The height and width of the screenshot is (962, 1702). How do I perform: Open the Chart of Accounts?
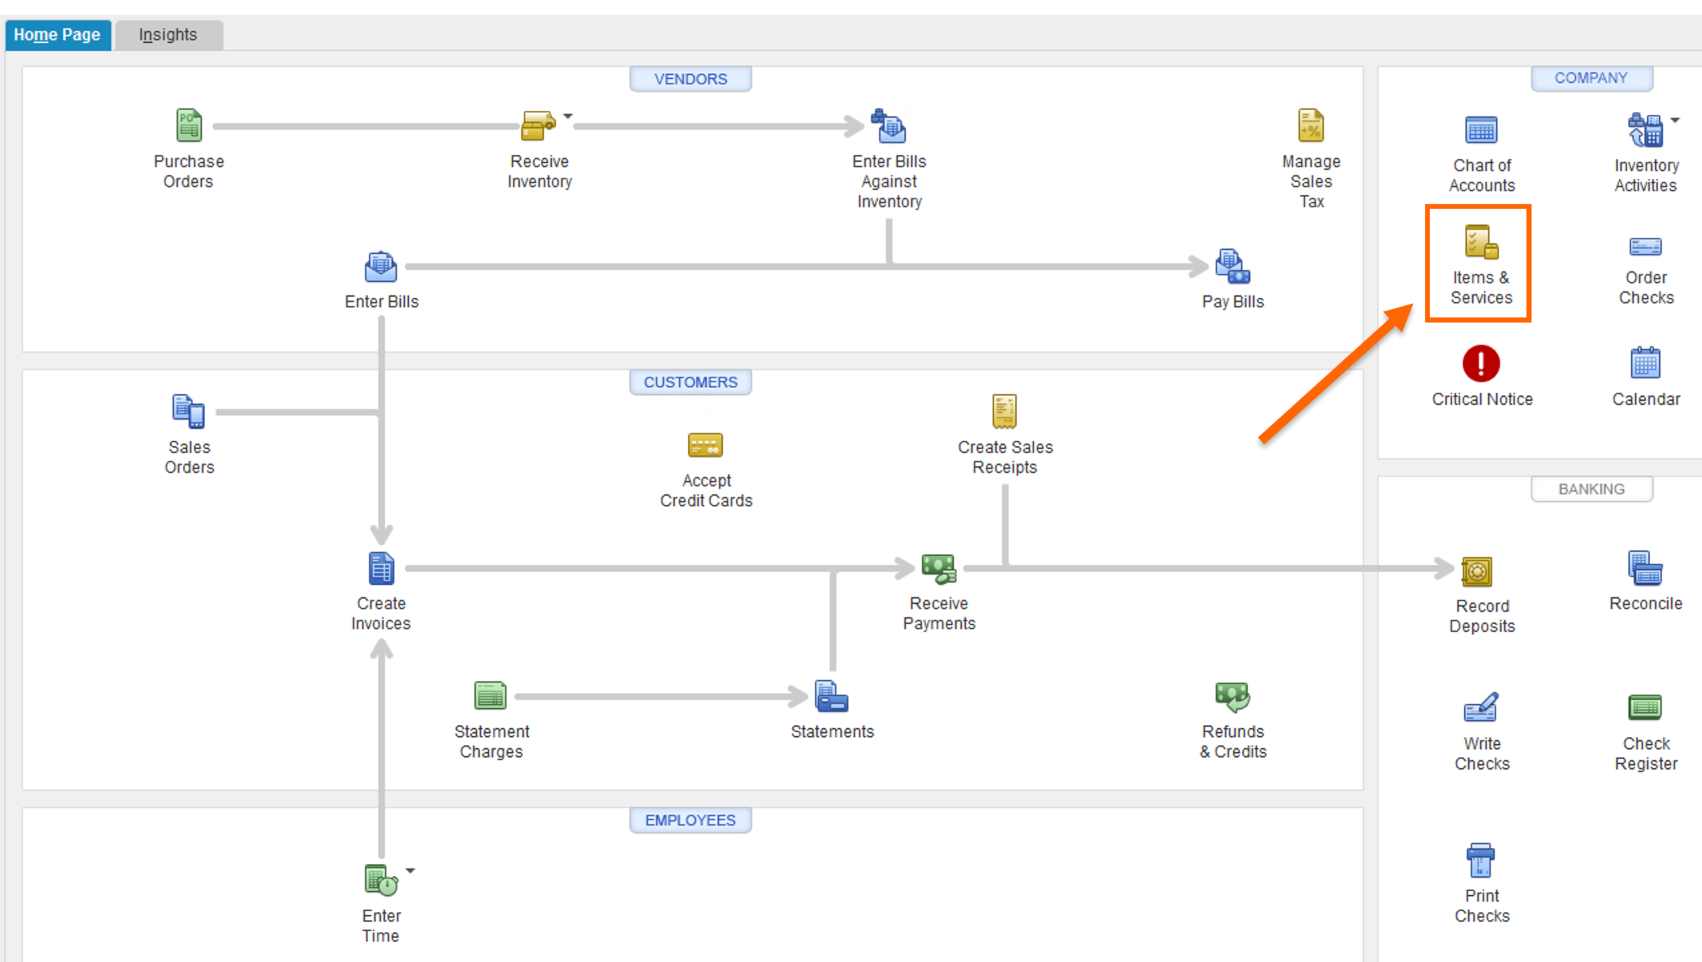point(1481,130)
